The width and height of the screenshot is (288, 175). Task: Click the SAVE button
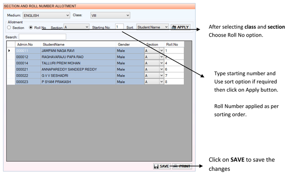(162, 166)
